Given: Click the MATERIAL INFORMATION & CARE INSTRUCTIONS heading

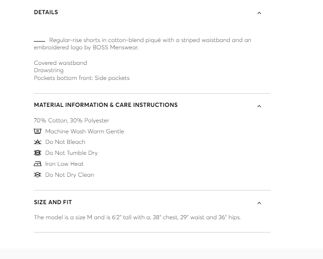Looking at the screenshot, I should click(106, 105).
